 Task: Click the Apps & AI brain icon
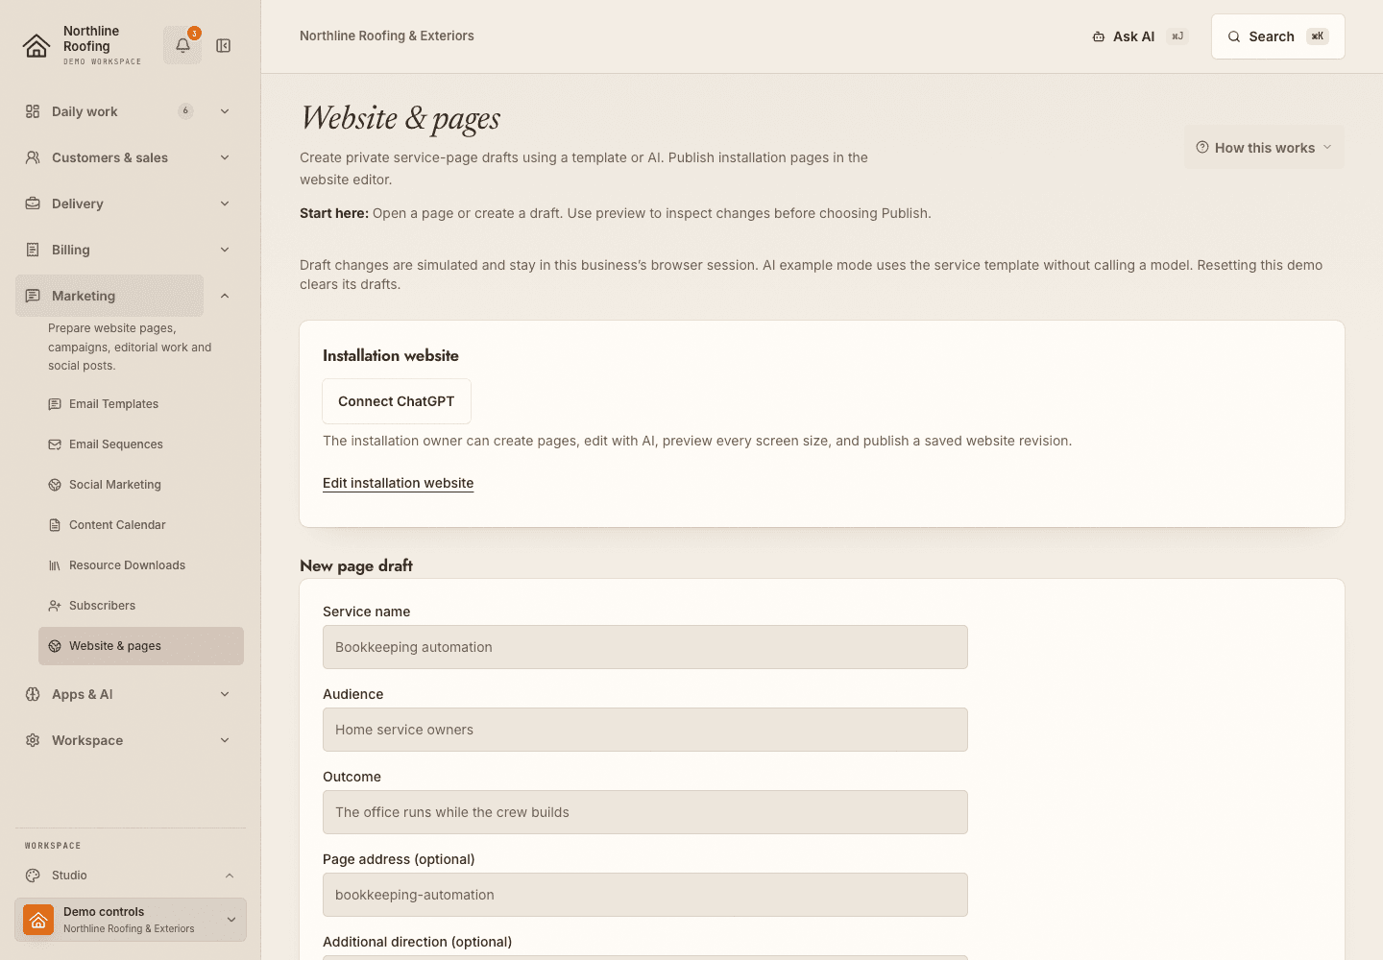tap(33, 694)
